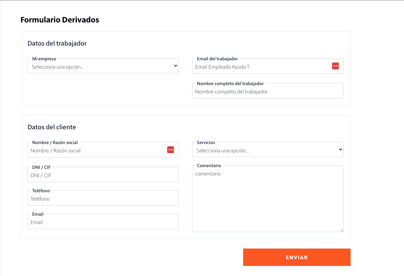Click the Datos del cliente section title
Screen dimensions: 404x276
[52, 127]
